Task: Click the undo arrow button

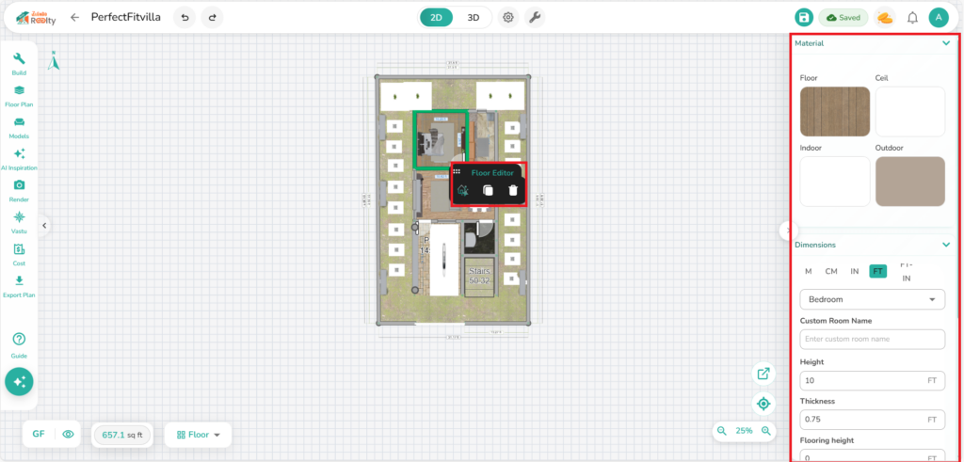Action: click(185, 17)
